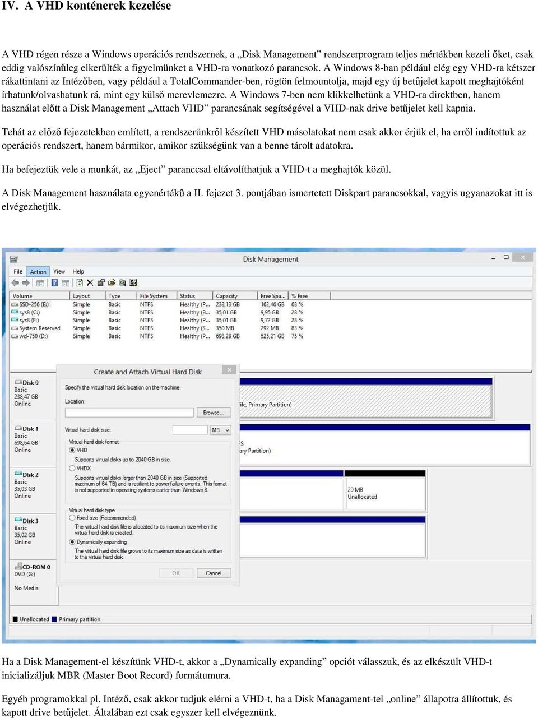Open Help via the blue question-mark icon

[54, 283]
